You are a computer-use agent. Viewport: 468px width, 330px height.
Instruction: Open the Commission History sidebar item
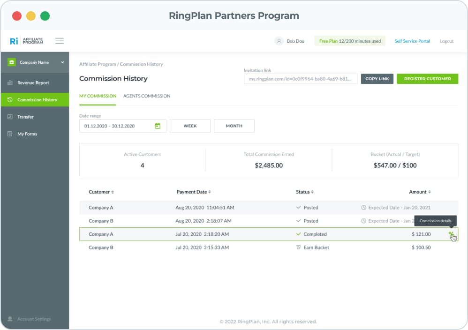35,100
